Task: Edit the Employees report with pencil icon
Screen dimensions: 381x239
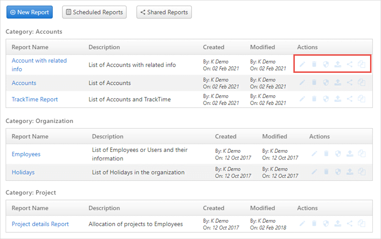Action: click(314, 153)
